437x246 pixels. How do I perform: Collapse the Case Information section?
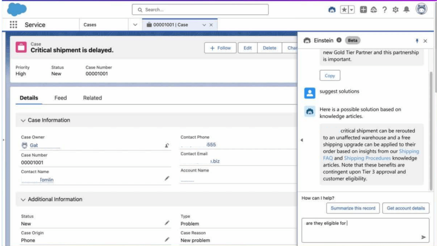pos(23,120)
